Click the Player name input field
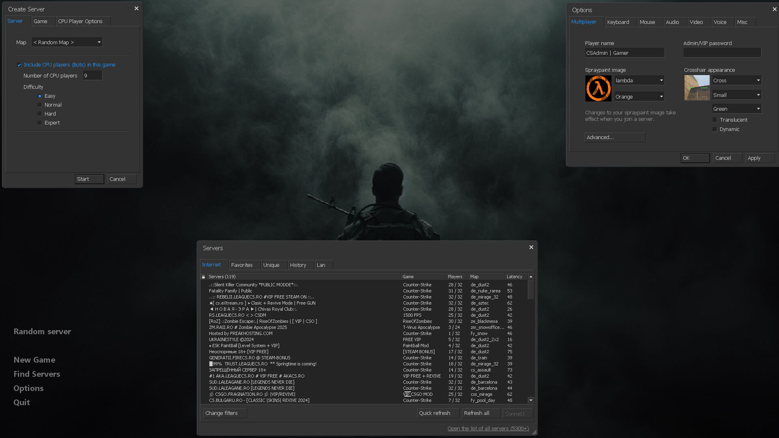Image resolution: width=779 pixels, height=438 pixels. [624, 53]
